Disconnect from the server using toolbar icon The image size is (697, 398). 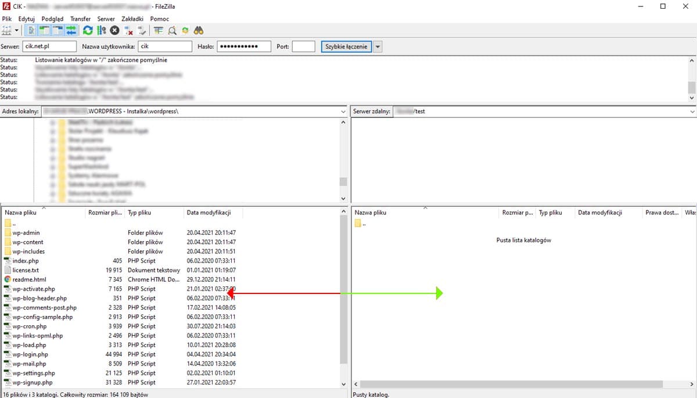point(129,30)
